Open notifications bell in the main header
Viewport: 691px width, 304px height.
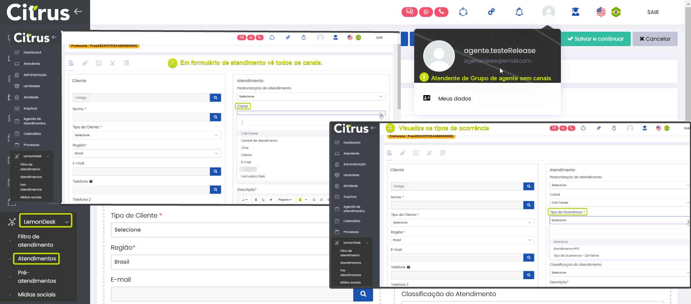click(519, 12)
